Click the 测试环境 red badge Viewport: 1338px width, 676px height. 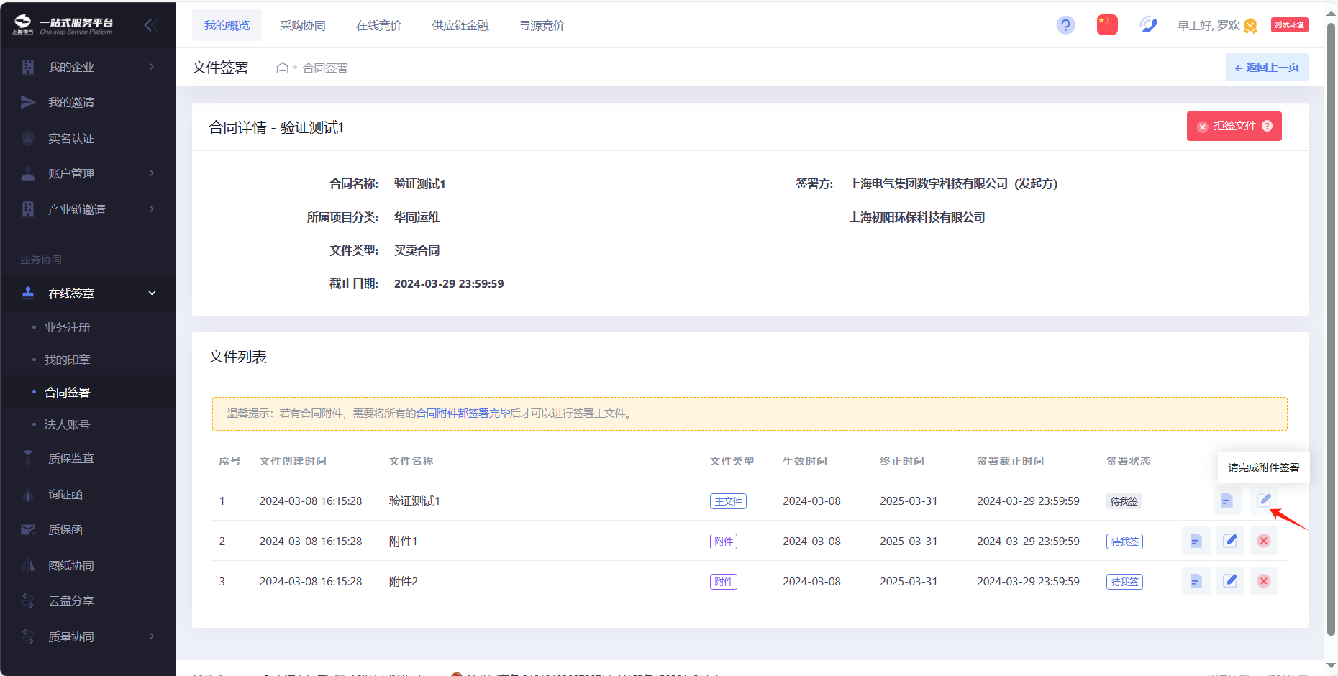(x=1289, y=25)
